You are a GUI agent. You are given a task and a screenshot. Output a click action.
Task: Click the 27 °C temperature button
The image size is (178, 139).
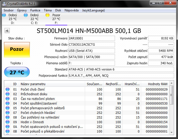[17, 72]
